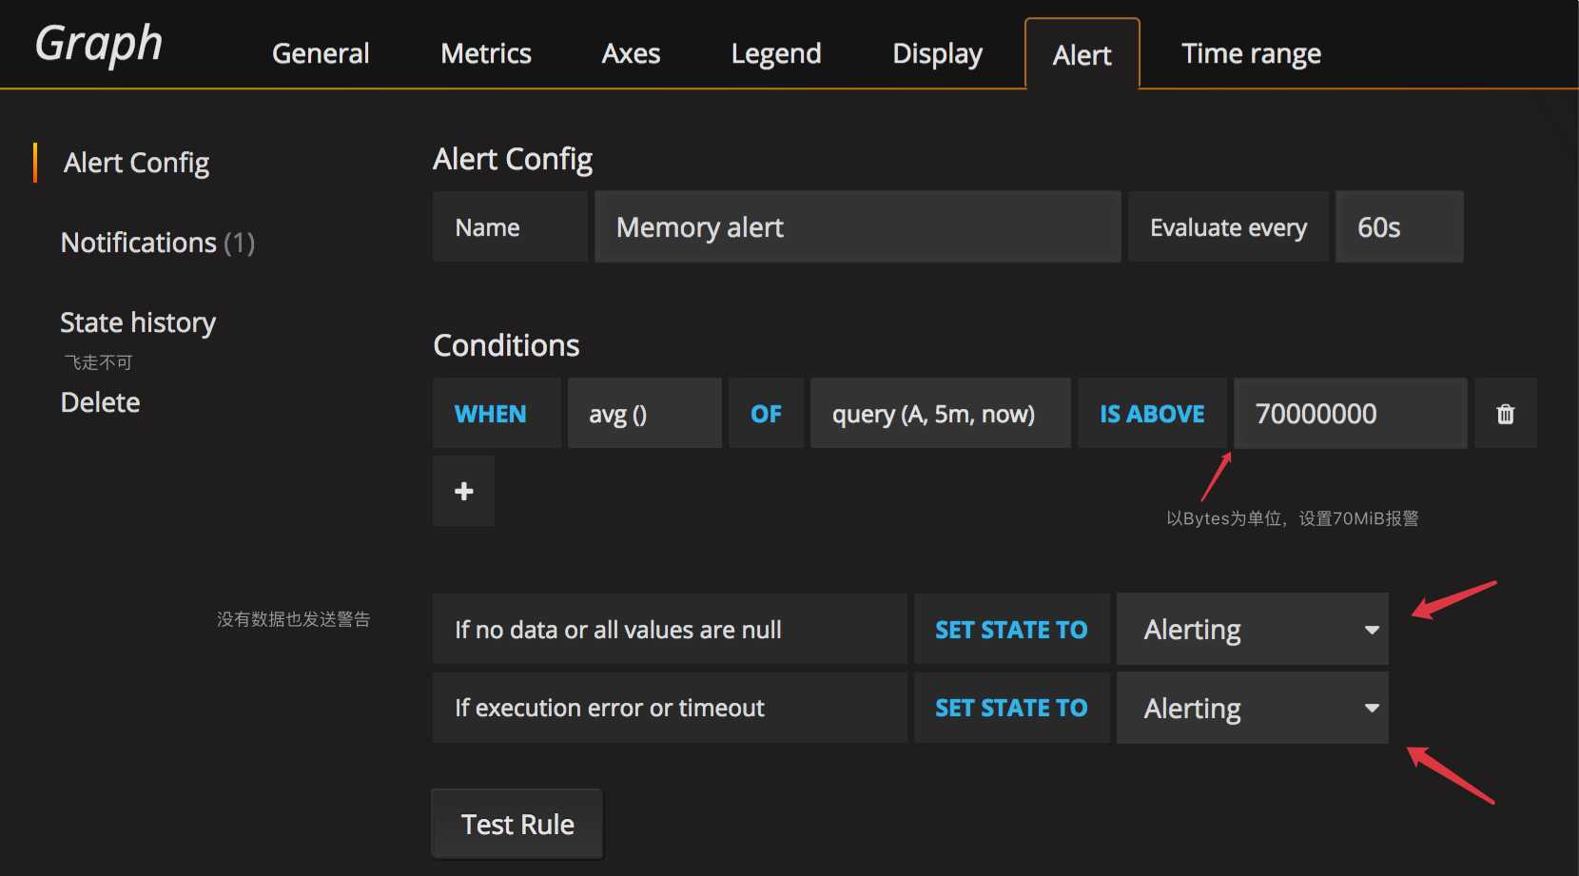Screen dimensions: 1579x876
Task: Click SET STATE TO label in no data row
Action: point(1011,630)
